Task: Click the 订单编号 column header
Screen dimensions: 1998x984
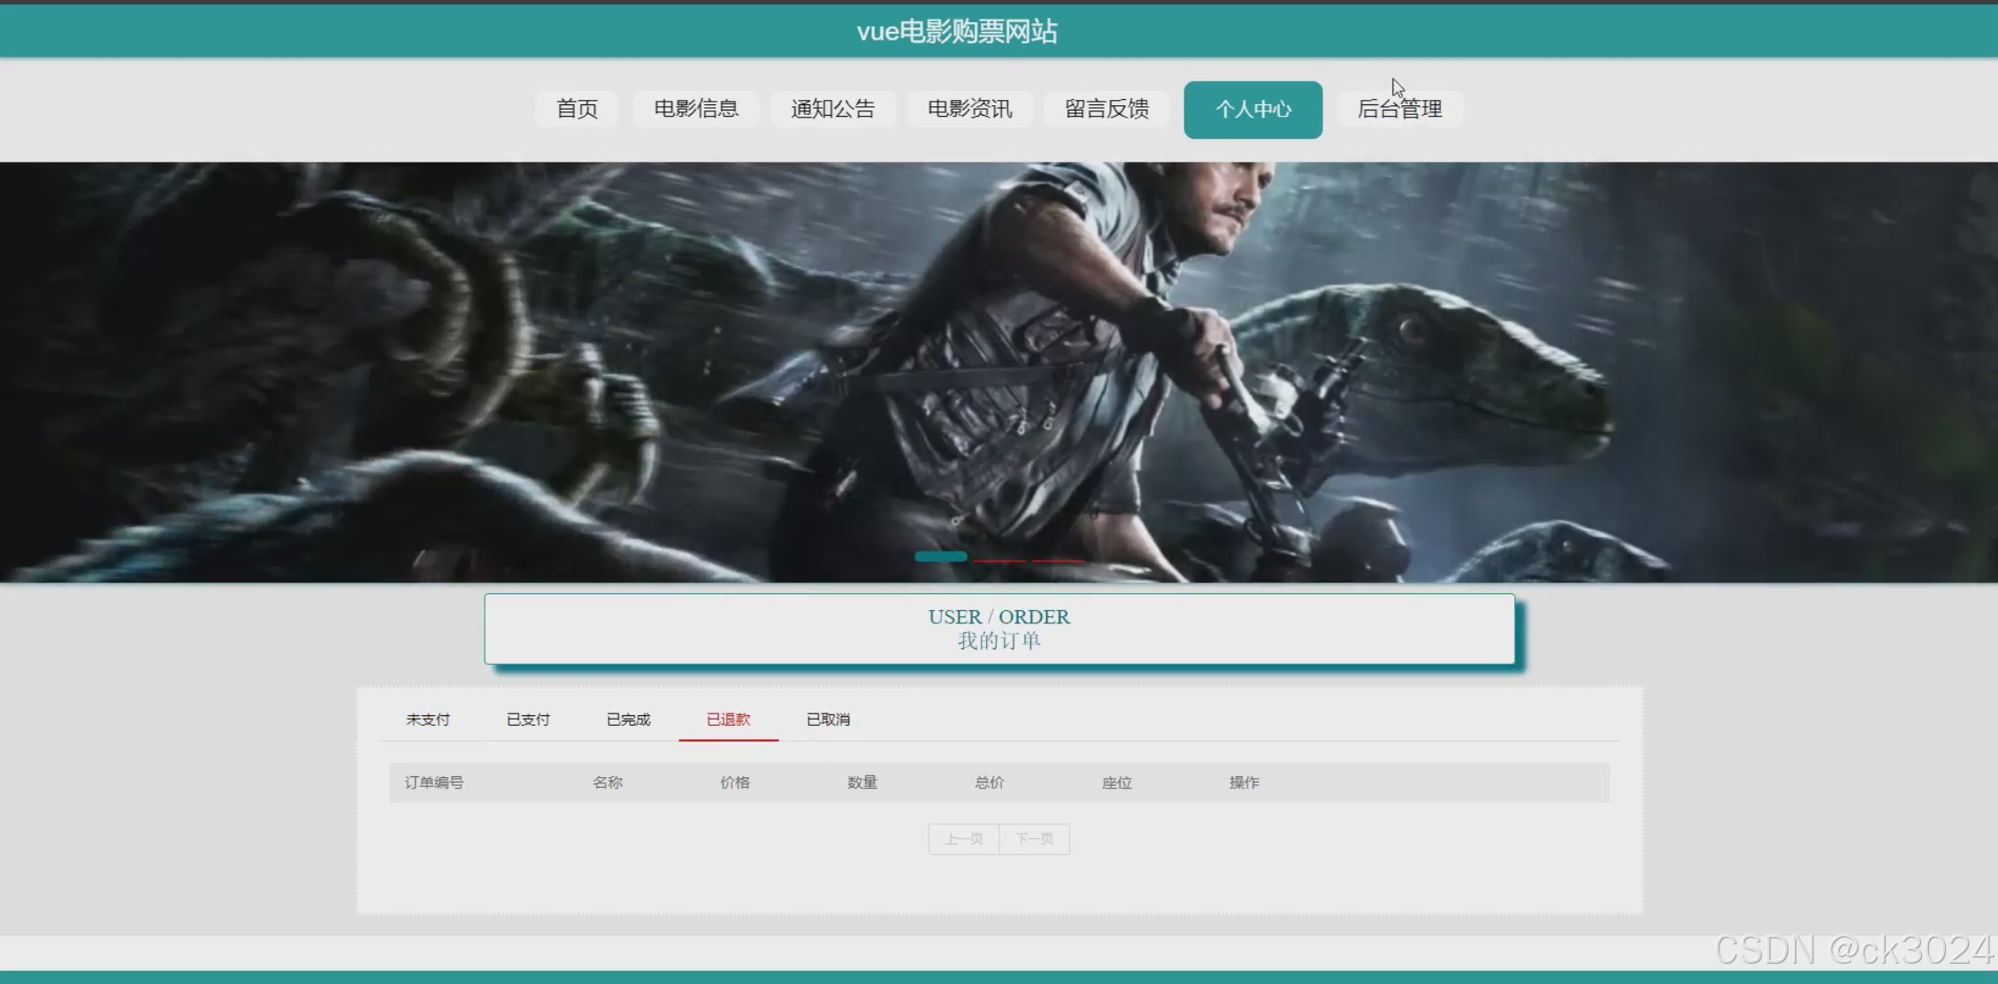Action: (433, 782)
